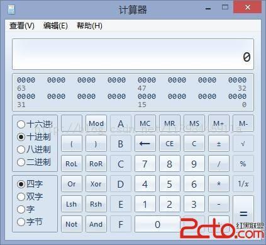Click hex digit E button

click(121, 204)
